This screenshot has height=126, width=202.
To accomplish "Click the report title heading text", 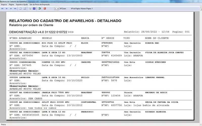I will point(65,21).
